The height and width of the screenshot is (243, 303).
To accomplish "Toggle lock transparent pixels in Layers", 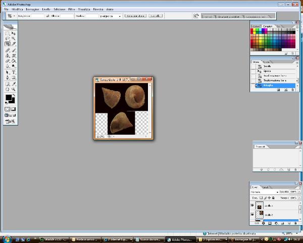I will tap(261, 198).
